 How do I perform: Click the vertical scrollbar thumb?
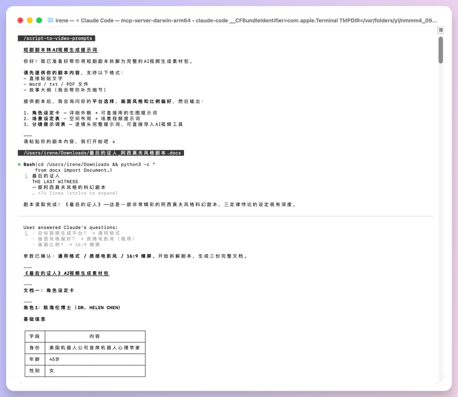click(x=441, y=50)
